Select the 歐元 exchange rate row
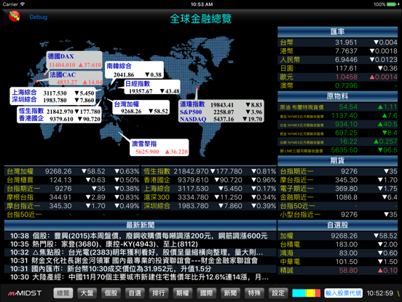402x302 pixels. pyautogui.click(x=337, y=77)
